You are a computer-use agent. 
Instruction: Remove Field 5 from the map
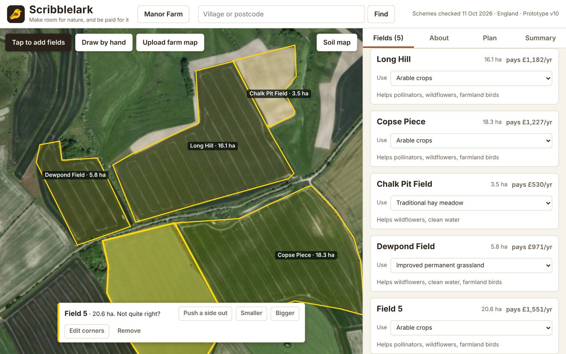click(x=129, y=331)
